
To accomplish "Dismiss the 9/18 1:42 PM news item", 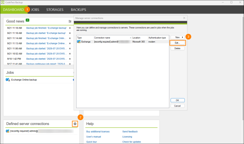I will (70, 59).
